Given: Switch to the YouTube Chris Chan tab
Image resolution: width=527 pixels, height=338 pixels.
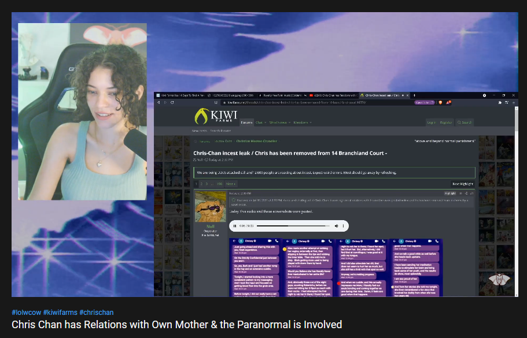Looking at the screenshot, I should tap(333, 95).
